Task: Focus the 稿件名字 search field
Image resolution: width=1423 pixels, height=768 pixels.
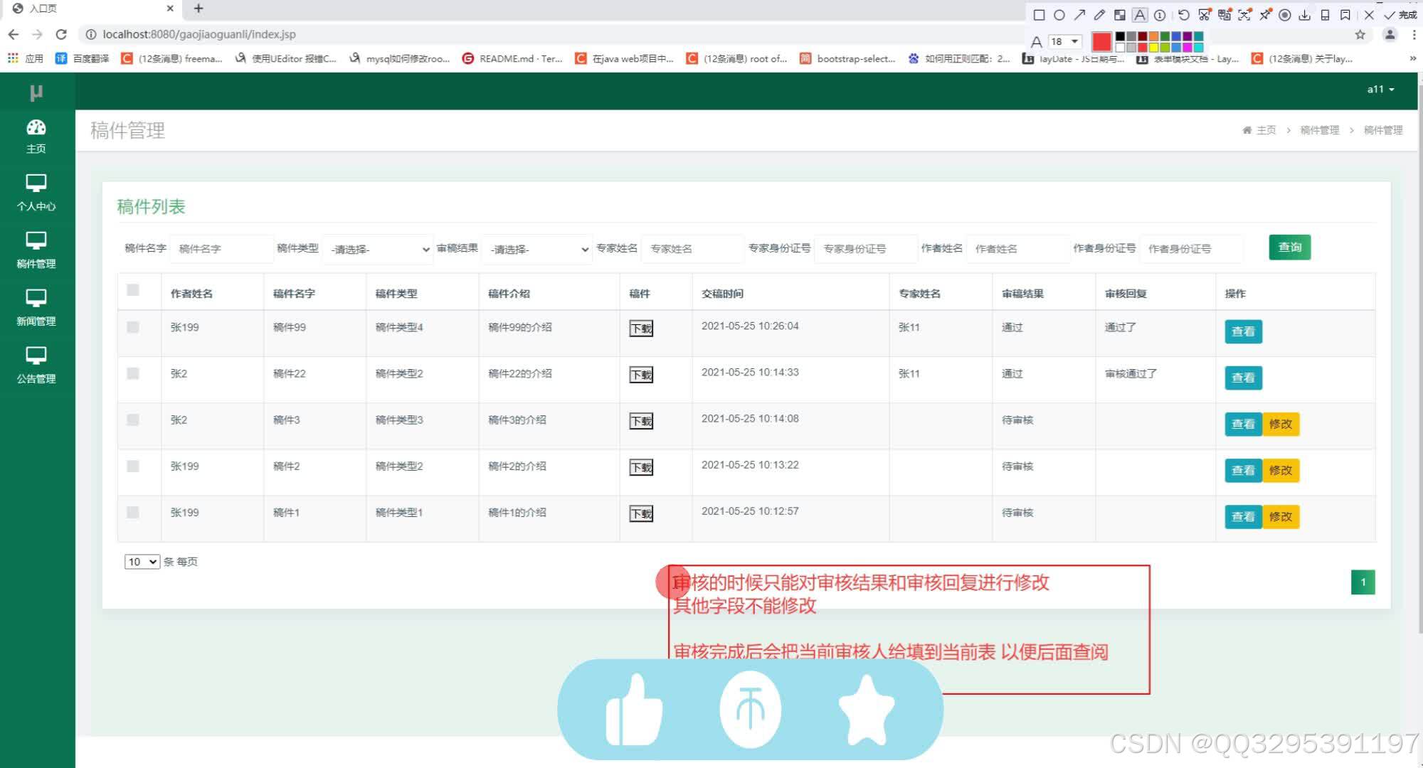Action: point(221,249)
